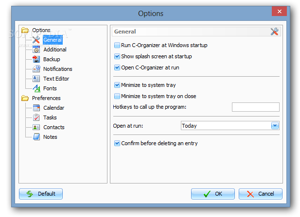This screenshot has height=217, width=300.
Task: Click the Backup floppy disk icon
Action: [x=36, y=59]
